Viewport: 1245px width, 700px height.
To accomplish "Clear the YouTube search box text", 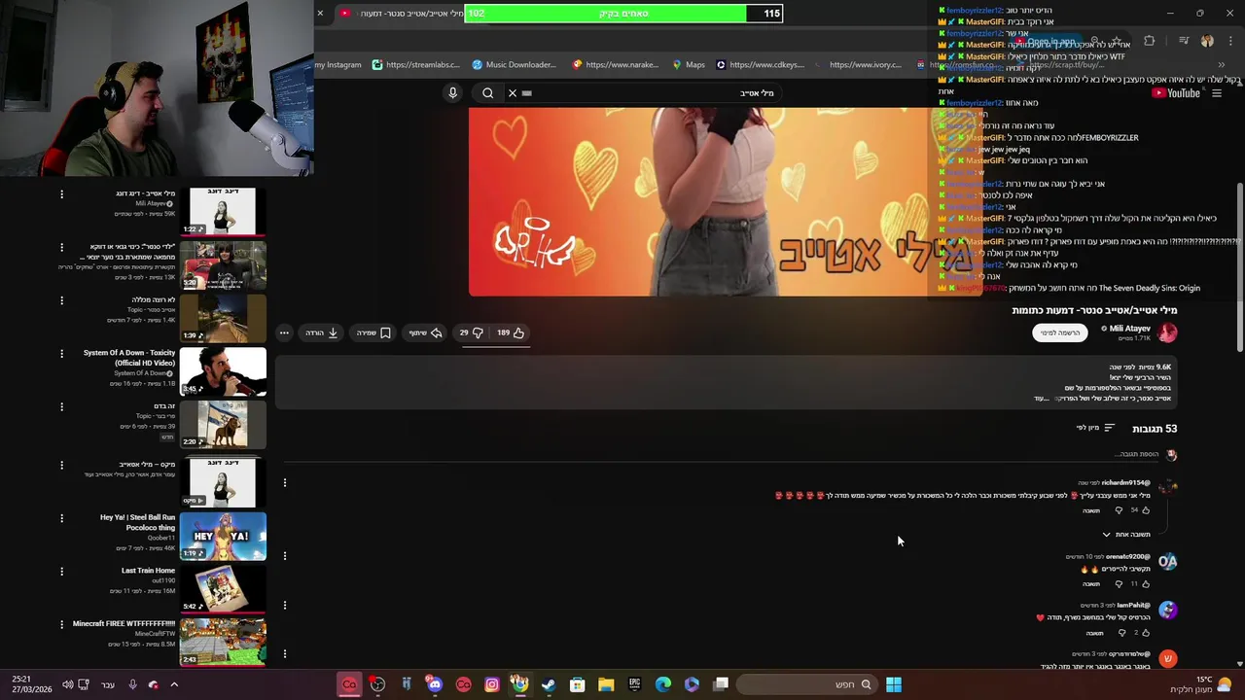I will click(513, 93).
